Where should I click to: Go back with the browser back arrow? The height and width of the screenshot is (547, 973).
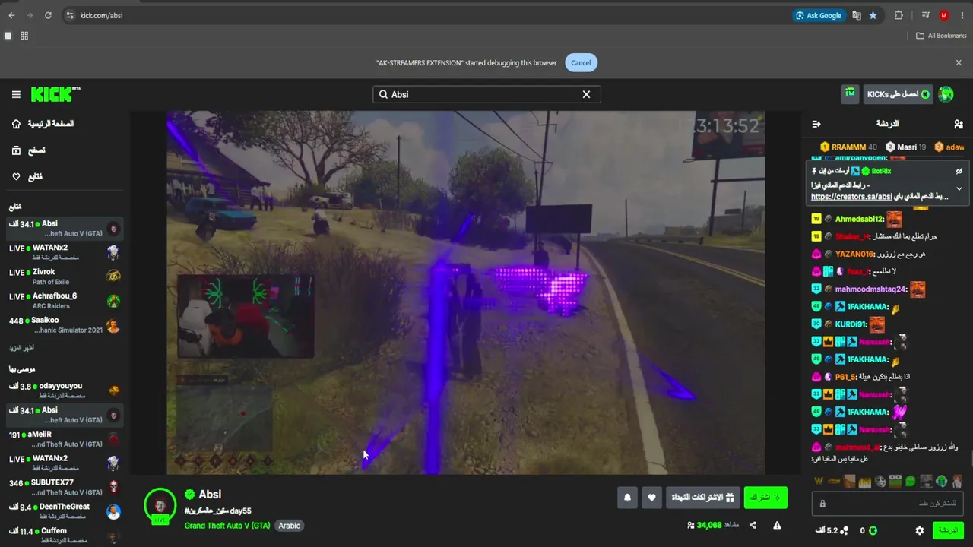[x=11, y=15]
